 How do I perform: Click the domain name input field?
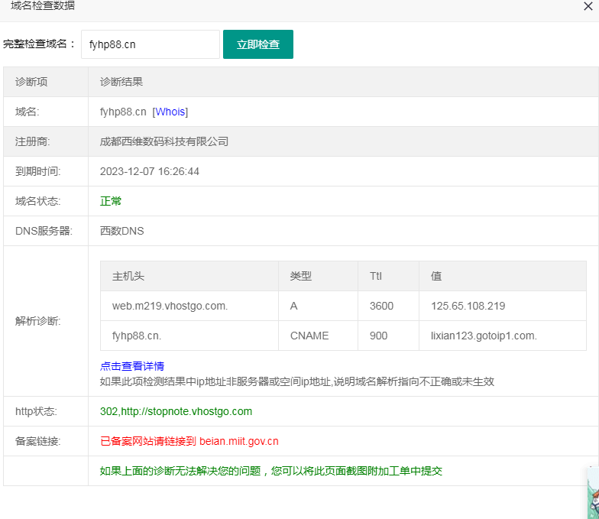coord(150,44)
